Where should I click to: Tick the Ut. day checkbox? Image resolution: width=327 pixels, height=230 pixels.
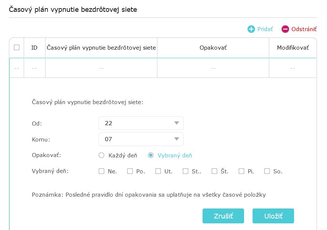tap(158, 171)
